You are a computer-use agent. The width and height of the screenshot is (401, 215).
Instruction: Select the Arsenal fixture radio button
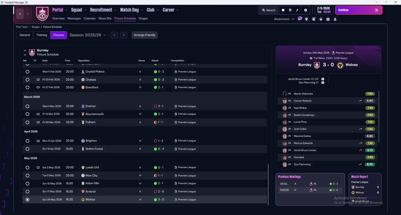coord(28,192)
